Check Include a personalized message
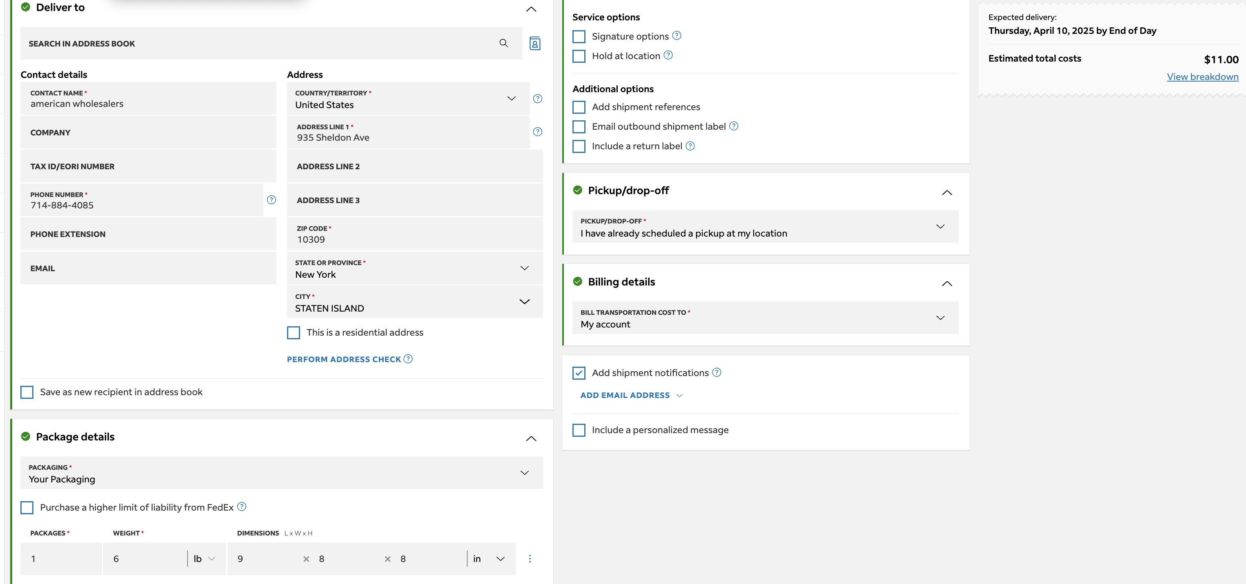Image resolution: width=1246 pixels, height=584 pixels. [579, 430]
